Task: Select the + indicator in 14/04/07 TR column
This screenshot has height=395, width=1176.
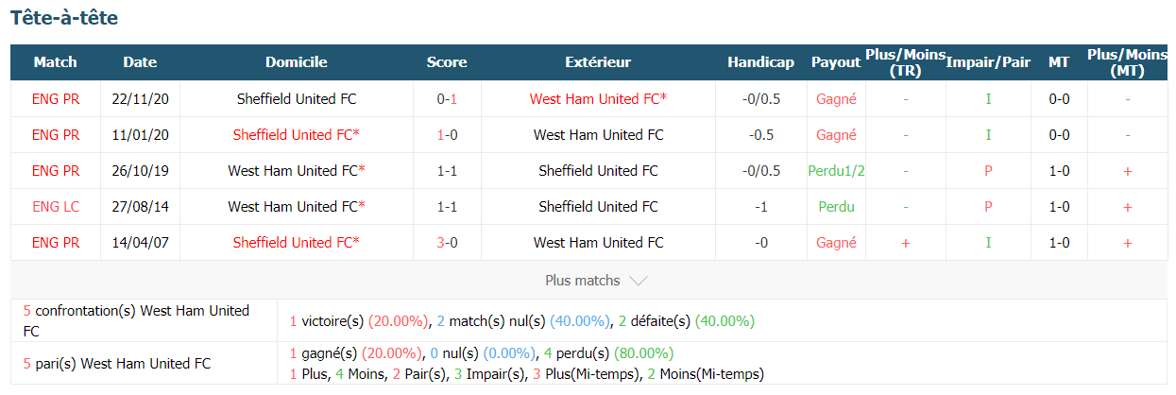Action: [906, 243]
